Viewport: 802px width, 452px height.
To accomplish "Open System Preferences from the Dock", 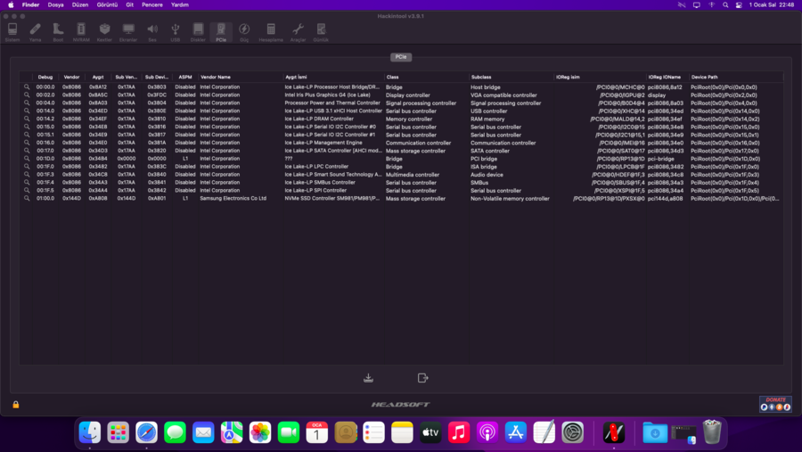I will [x=572, y=432].
